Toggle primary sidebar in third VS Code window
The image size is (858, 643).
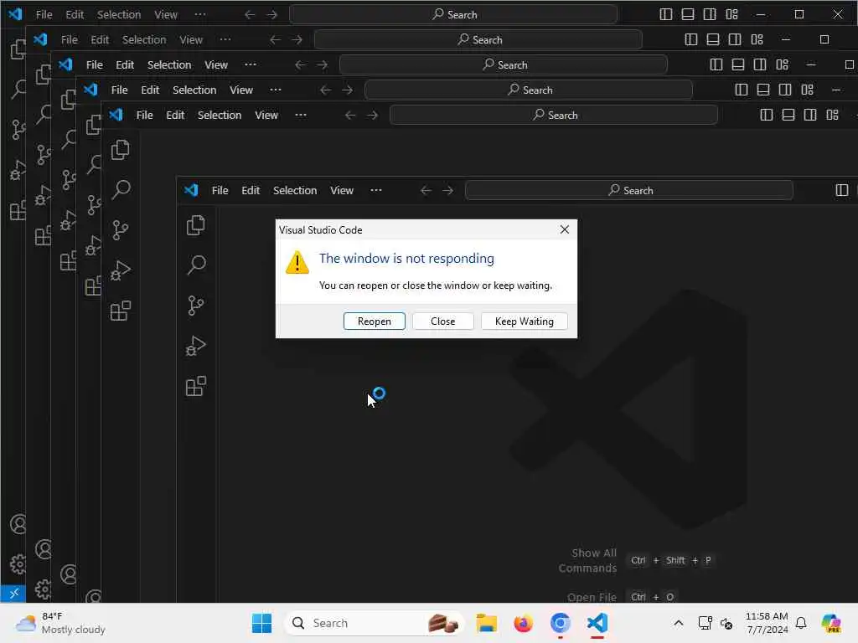click(742, 90)
